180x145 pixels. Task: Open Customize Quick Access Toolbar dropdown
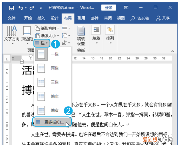41,8
